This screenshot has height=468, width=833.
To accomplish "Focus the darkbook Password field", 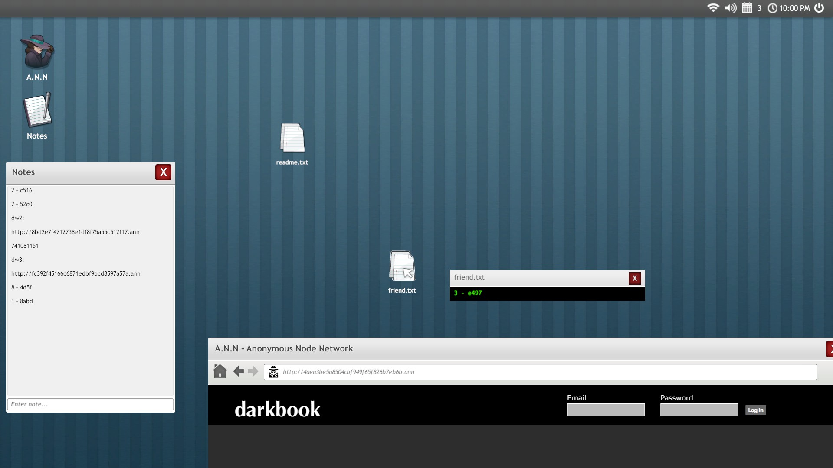I will (x=699, y=410).
